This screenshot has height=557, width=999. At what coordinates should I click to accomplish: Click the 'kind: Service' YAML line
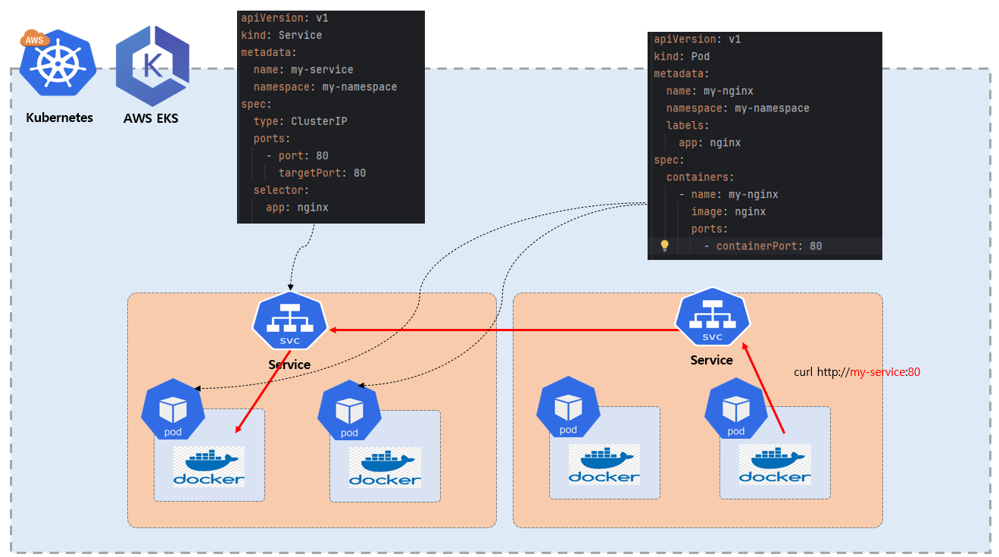(x=282, y=35)
